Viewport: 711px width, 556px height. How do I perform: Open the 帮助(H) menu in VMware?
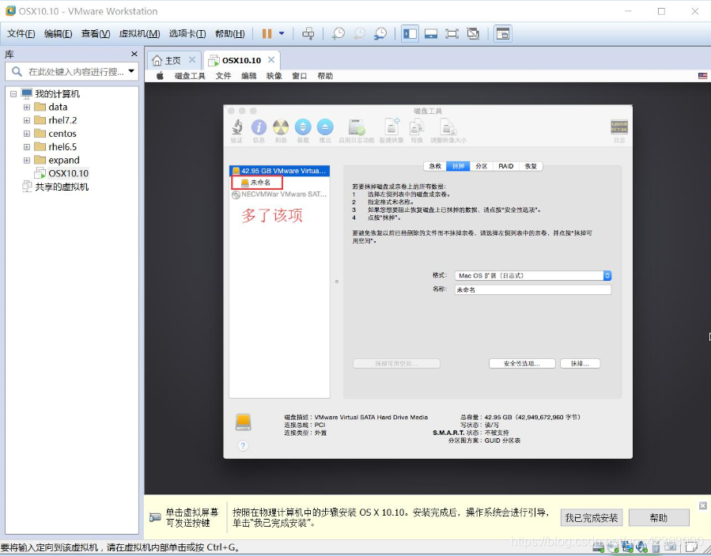(x=230, y=33)
